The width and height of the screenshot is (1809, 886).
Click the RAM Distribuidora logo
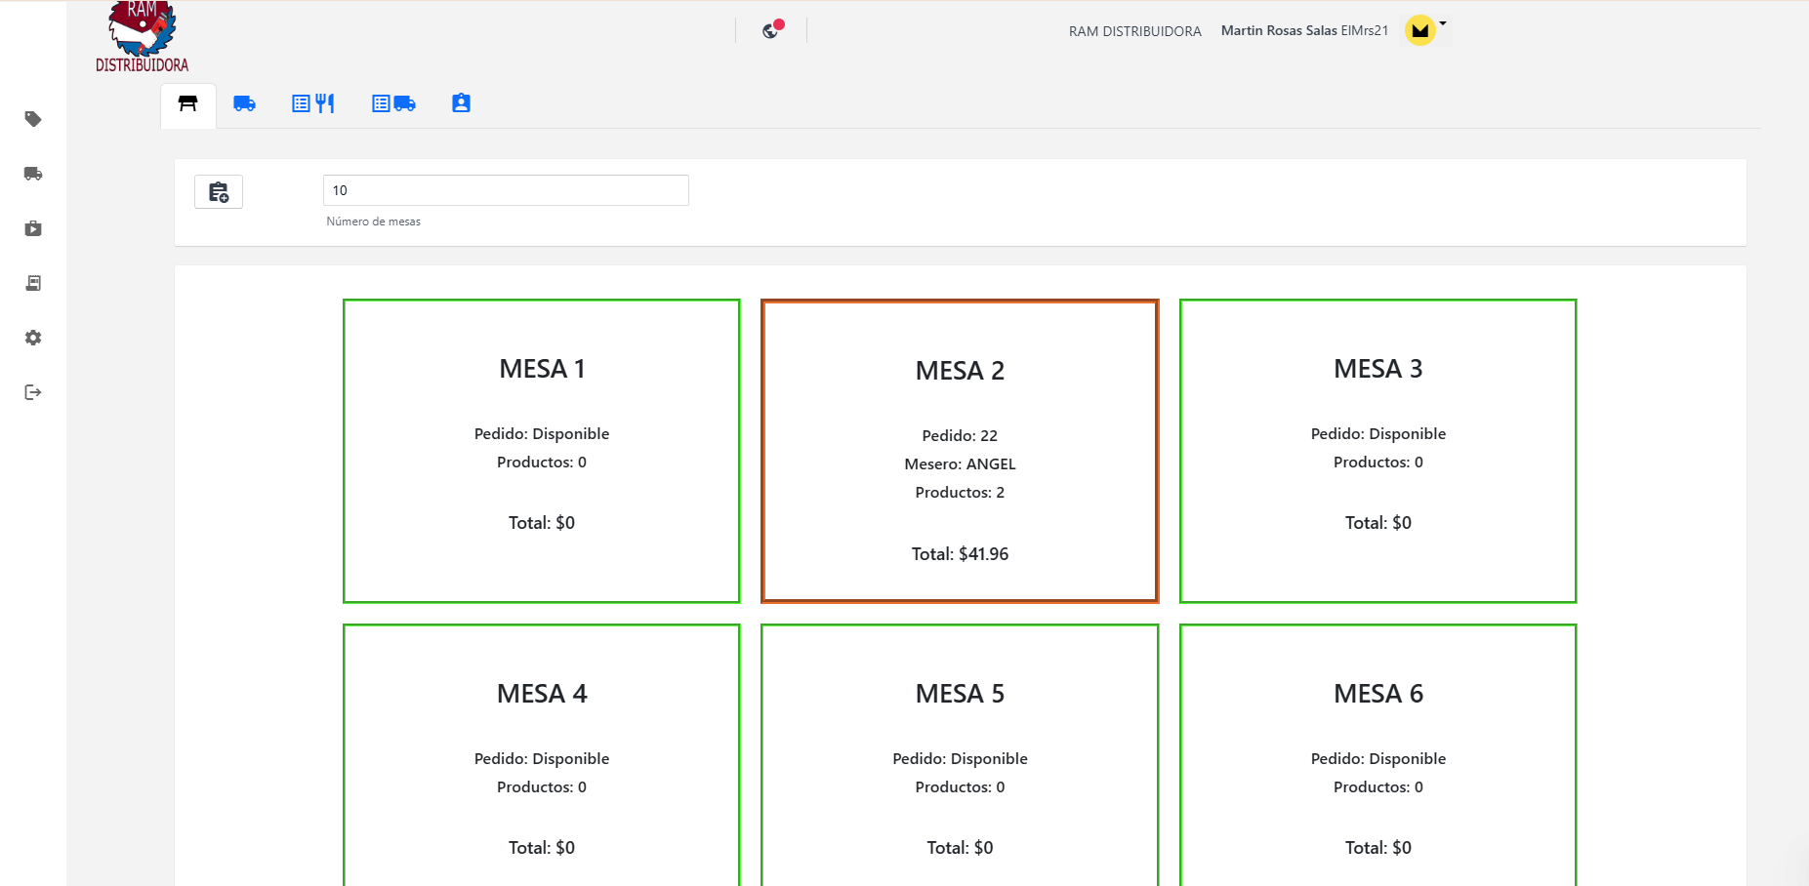coord(143,37)
